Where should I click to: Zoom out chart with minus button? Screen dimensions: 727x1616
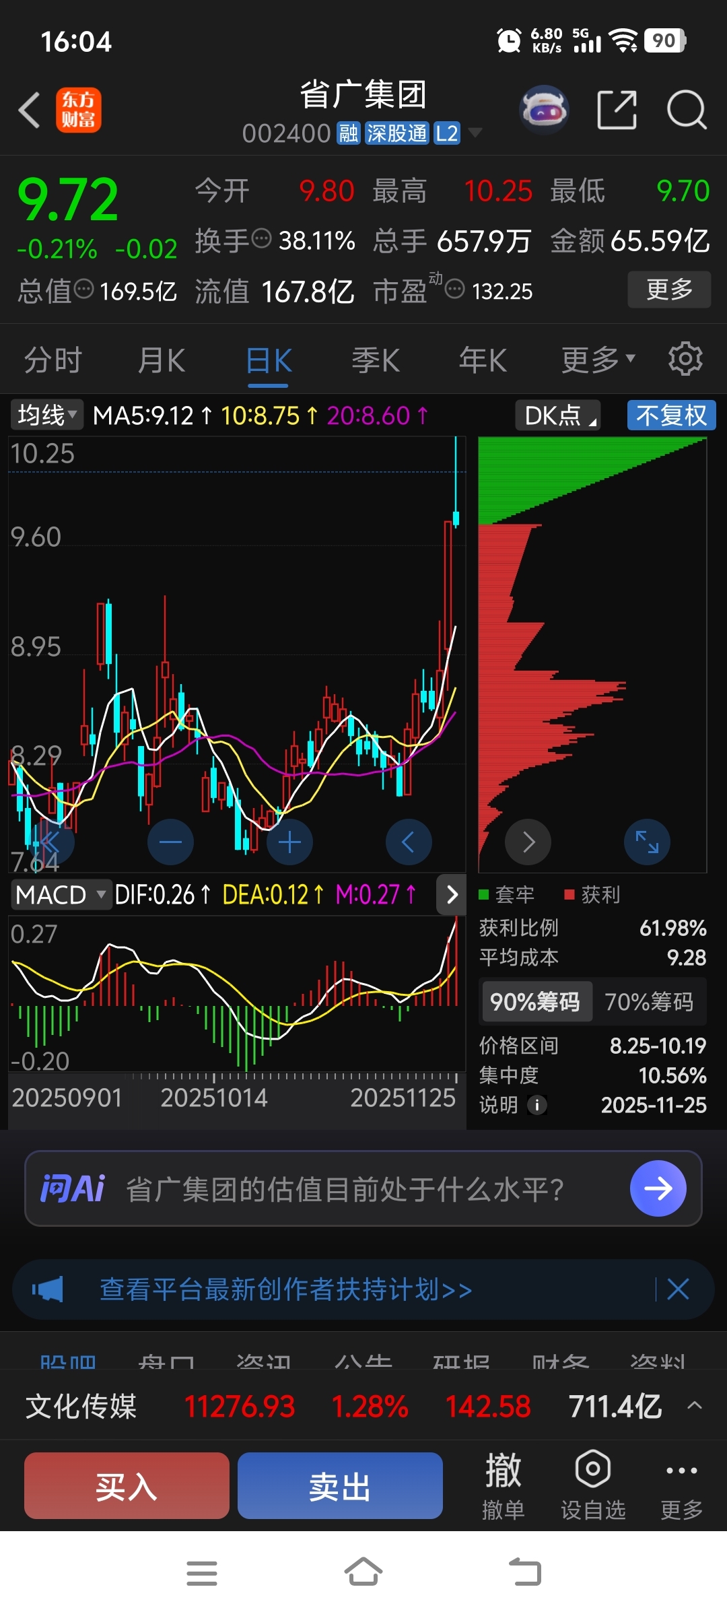point(170,842)
